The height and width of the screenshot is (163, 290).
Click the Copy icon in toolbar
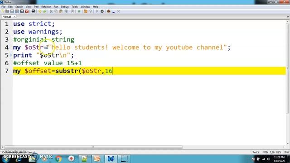(56, 11)
